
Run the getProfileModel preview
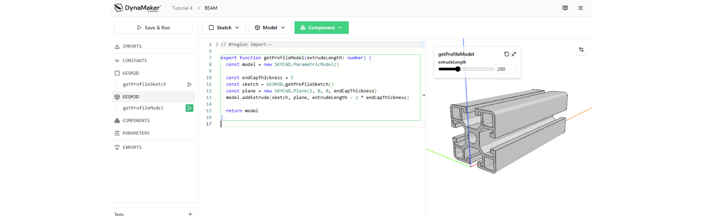[x=189, y=108]
